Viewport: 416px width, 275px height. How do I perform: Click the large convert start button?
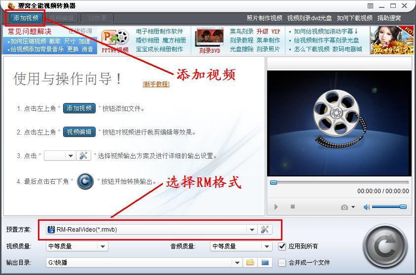click(x=385, y=246)
